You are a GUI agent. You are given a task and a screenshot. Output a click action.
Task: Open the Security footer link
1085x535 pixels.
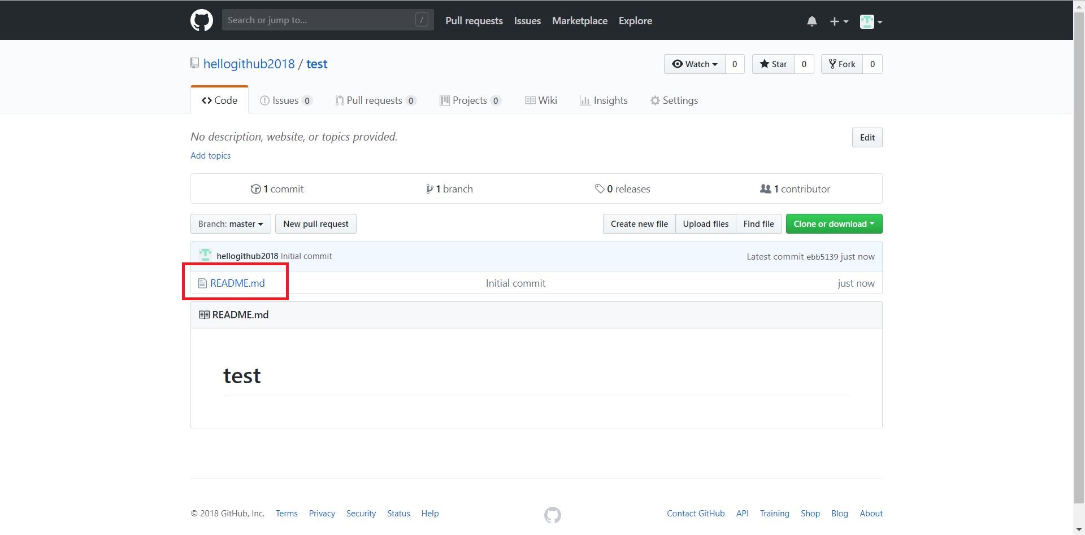coord(361,514)
